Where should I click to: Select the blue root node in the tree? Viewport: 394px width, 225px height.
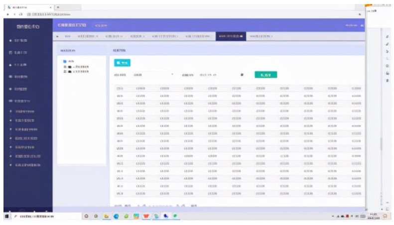point(69,61)
